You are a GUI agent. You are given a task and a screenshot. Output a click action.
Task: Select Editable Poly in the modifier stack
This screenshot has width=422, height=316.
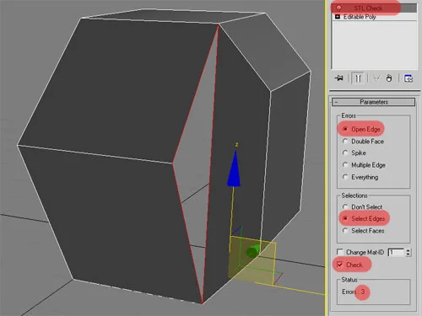[x=360, y=17]
